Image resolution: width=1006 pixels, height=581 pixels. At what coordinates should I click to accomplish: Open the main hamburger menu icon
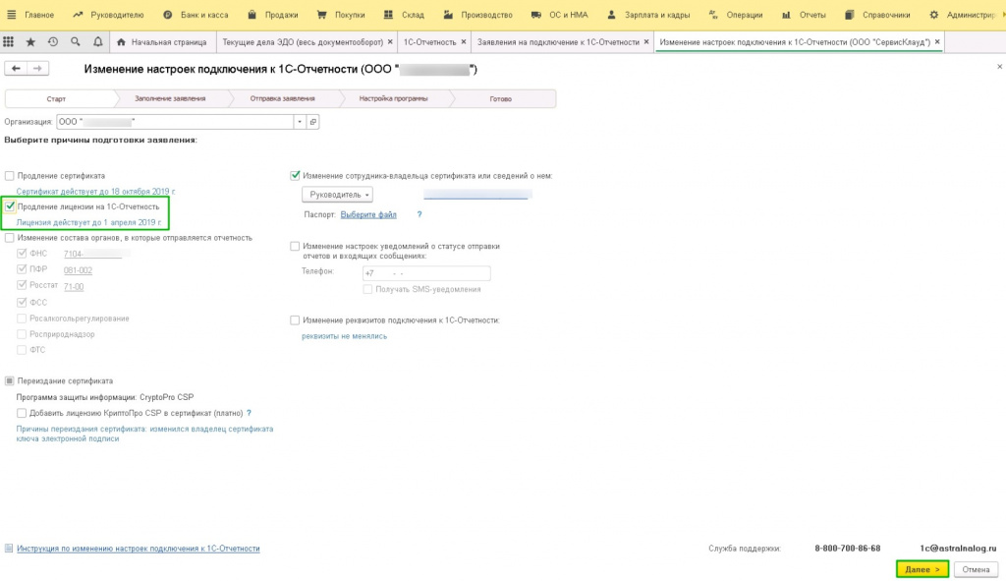[11, 14]
